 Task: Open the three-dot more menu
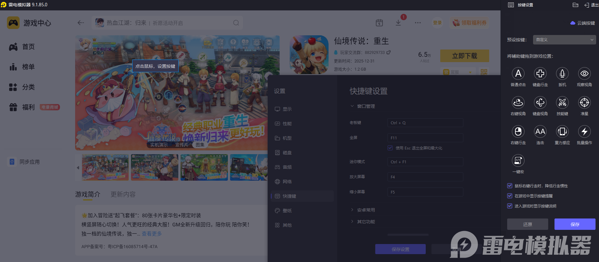pyautogui.click(x=418, y=23)
